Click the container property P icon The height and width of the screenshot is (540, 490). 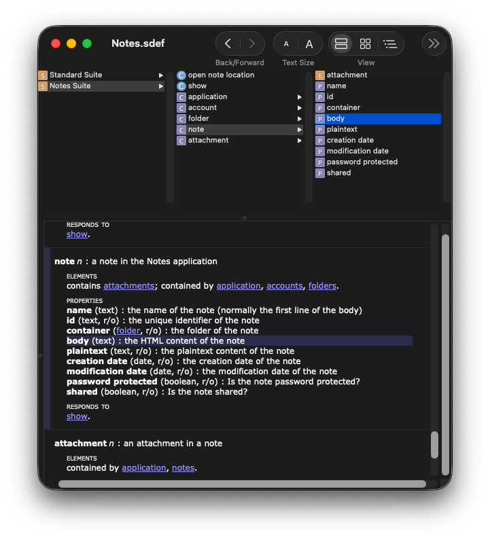pyautogui.click(x=320, y=108)
